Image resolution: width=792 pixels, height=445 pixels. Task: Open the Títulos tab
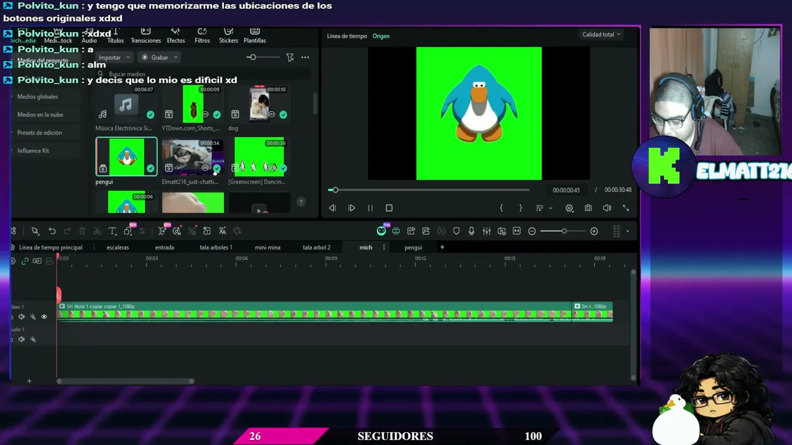pos(116,36)
